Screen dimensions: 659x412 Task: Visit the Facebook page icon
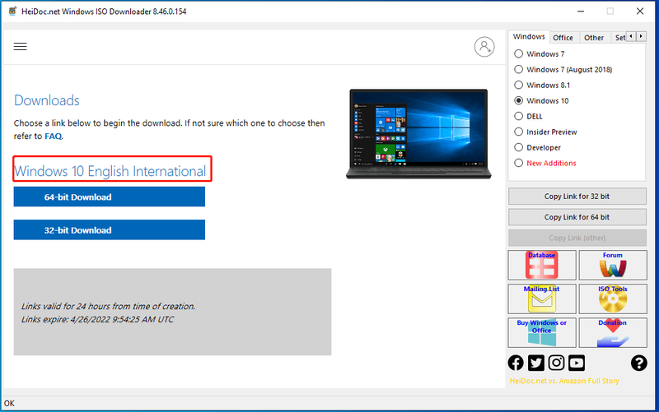[x=516, y=363]
